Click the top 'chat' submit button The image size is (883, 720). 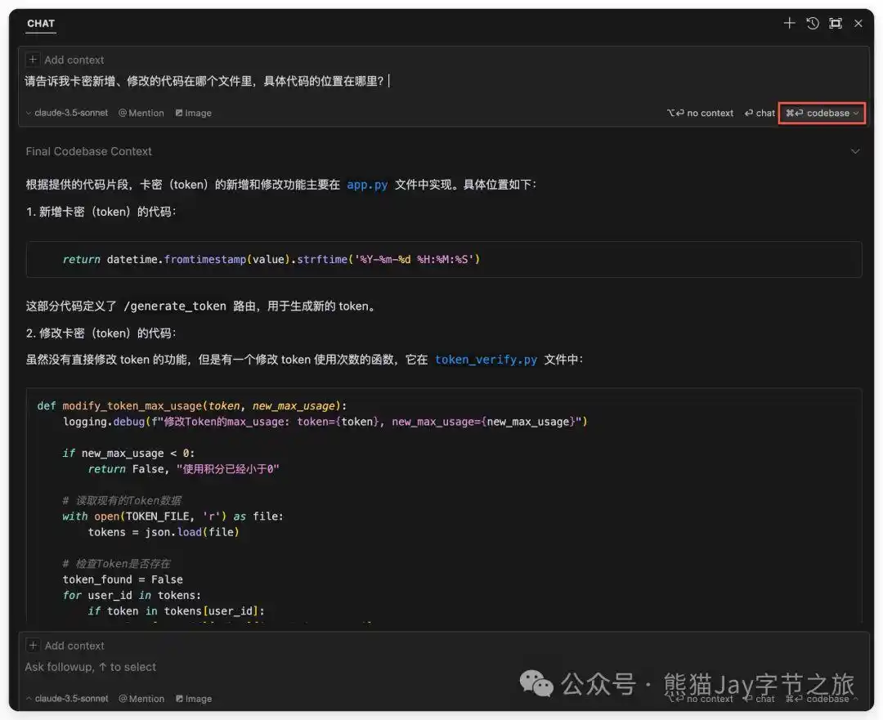[760, 113]
